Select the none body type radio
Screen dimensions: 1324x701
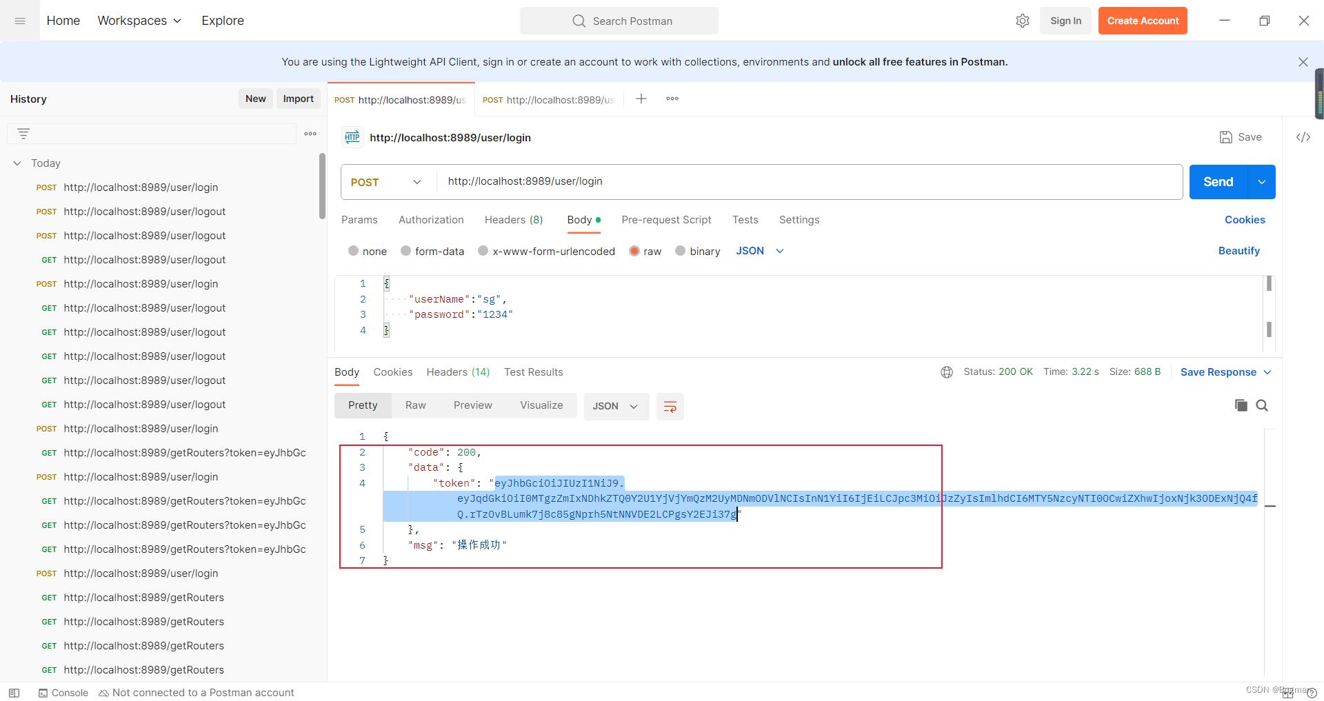[353, 251]
